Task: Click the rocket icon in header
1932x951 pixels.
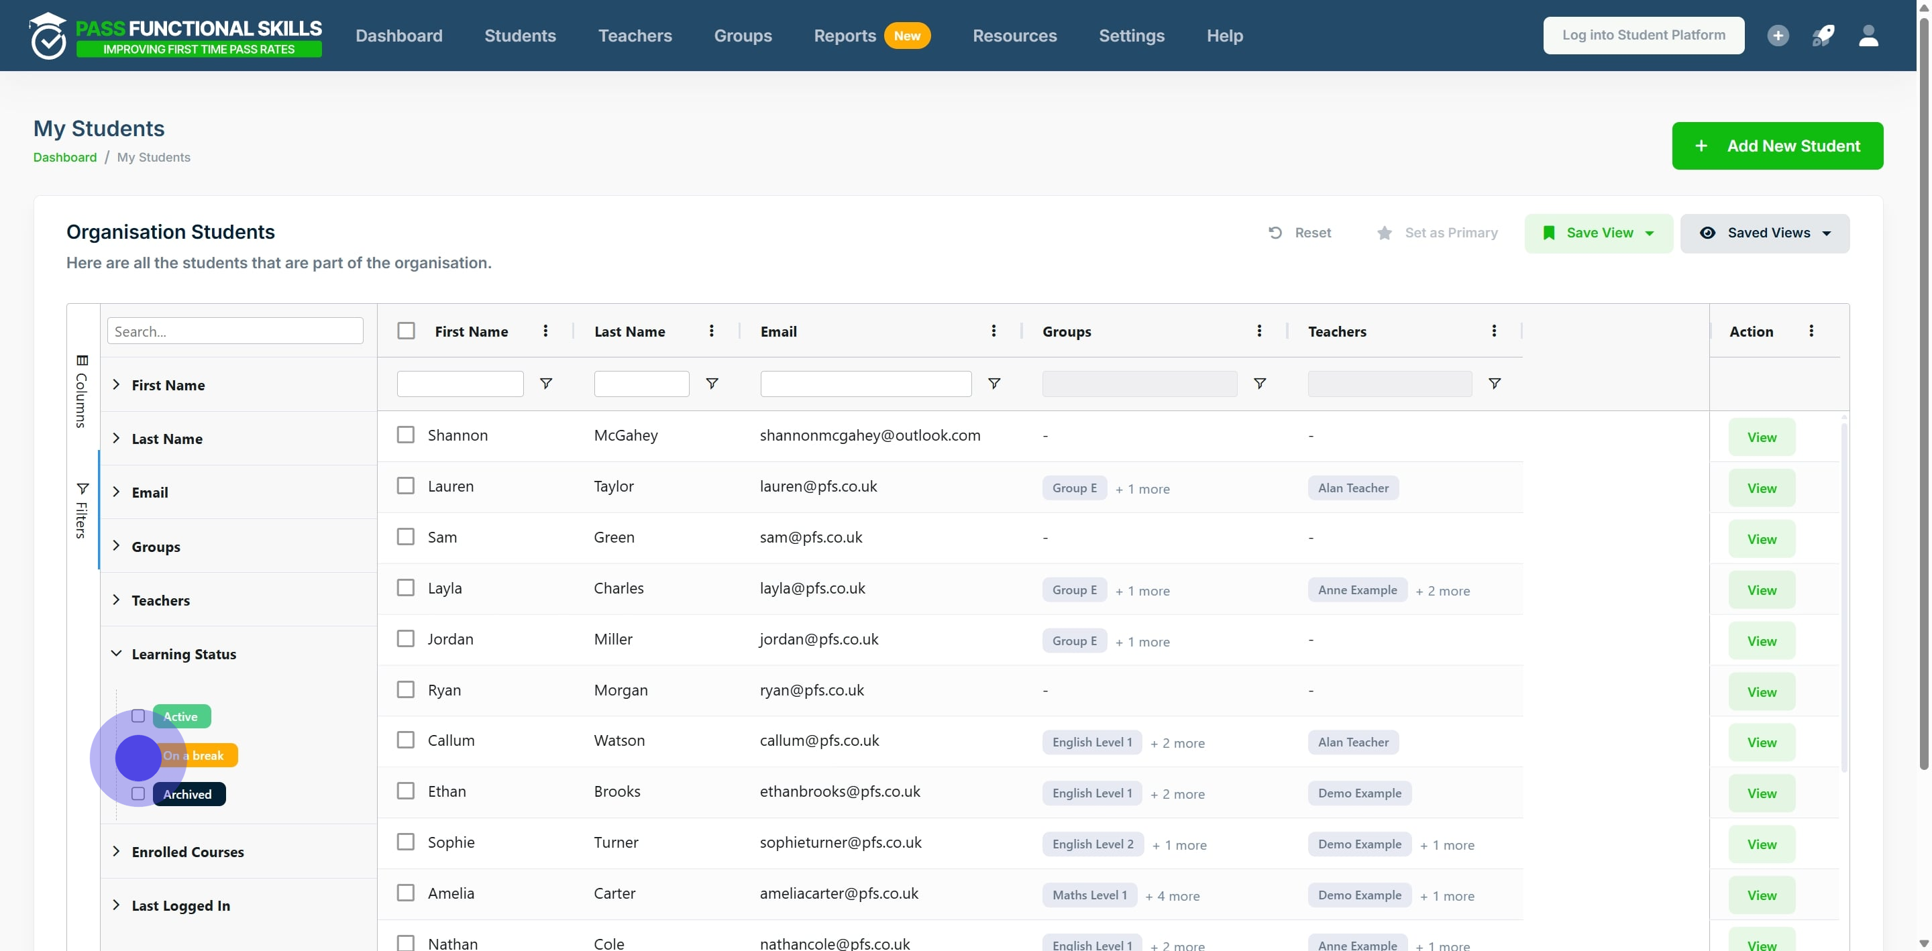Action: click(x=1823, y=36)
